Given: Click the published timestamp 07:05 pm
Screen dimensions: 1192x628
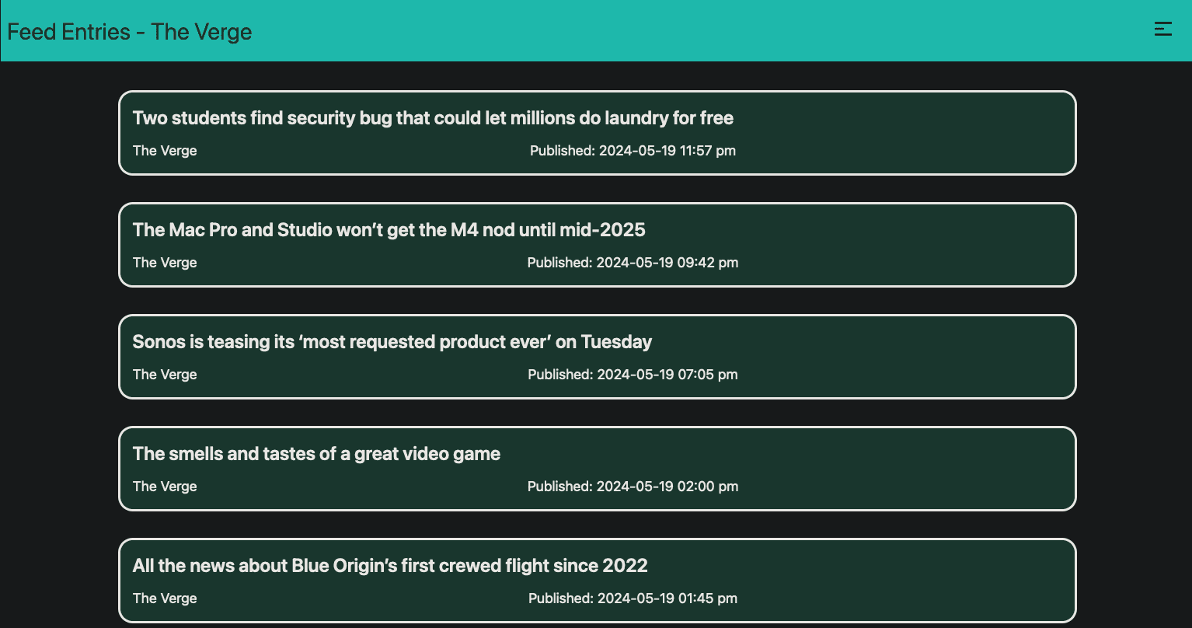Looking at the screenshot, I should tap(633, 375).
